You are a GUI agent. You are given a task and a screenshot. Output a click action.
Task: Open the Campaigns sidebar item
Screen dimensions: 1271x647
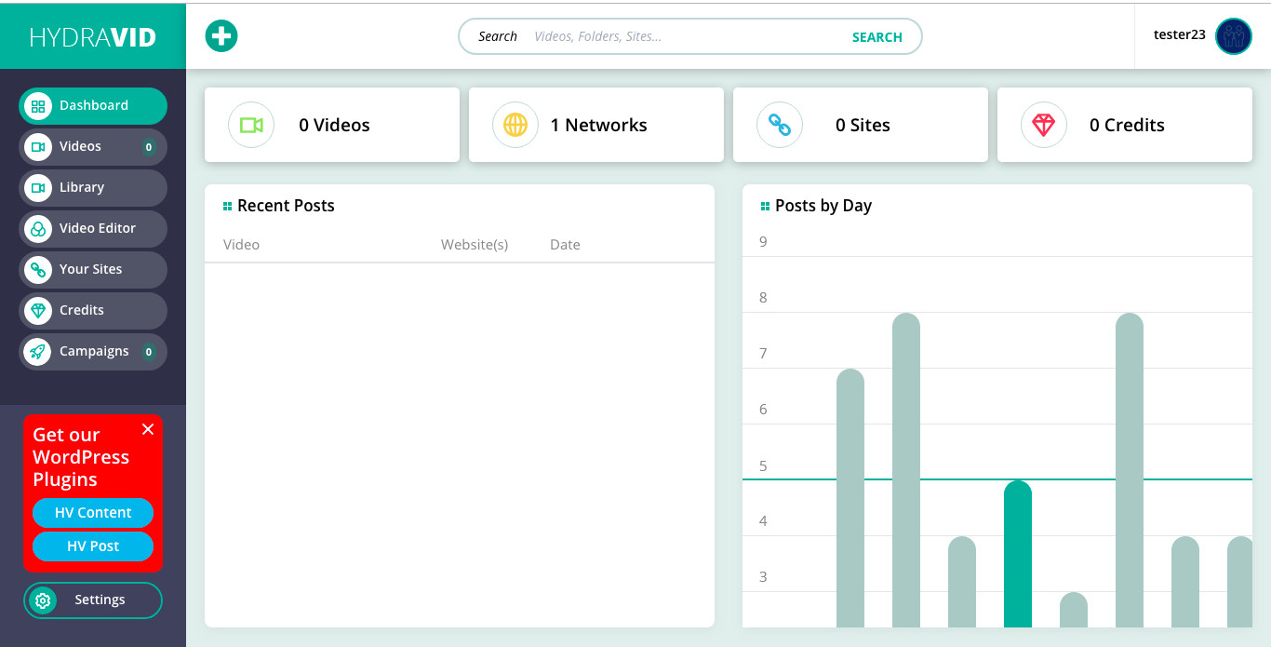tap(93, 351)
